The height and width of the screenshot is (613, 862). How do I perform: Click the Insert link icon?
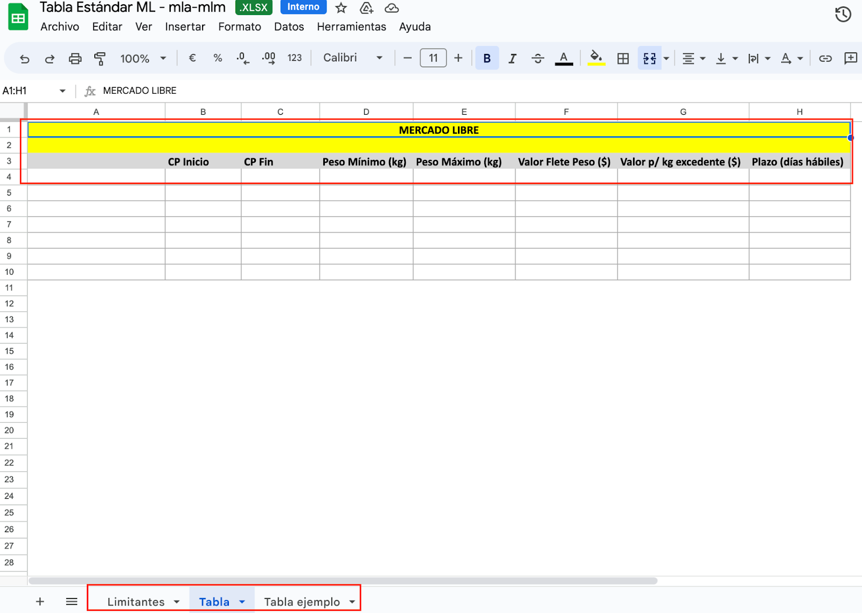[x=825, y=59]
